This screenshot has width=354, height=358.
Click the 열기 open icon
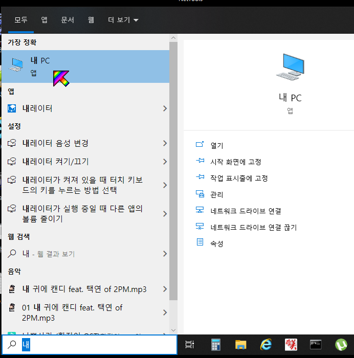[200, 144]
